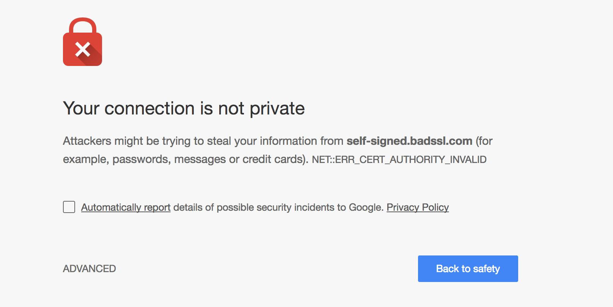Open the Privacy Policy link
This screenshot has width=613, height=307.
[x=418, y=207]
